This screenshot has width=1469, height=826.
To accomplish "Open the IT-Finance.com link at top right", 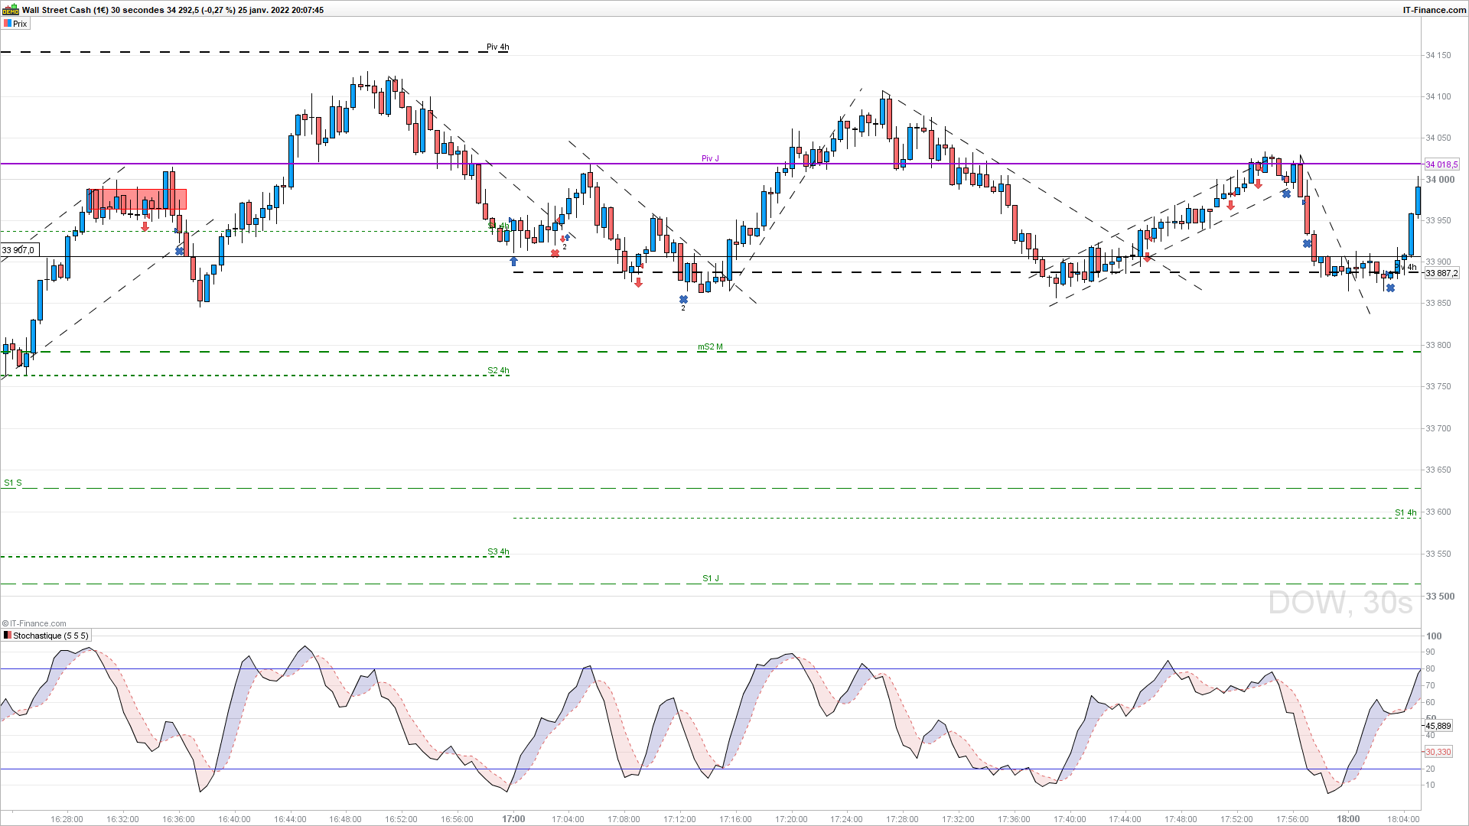I will pyautogui.click(x=1434, y=10).
